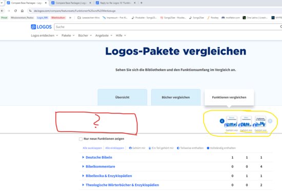Select the Funktionen vergleichen tab
The width and height of the screenshot is (282, 191).
pos(229,98)
